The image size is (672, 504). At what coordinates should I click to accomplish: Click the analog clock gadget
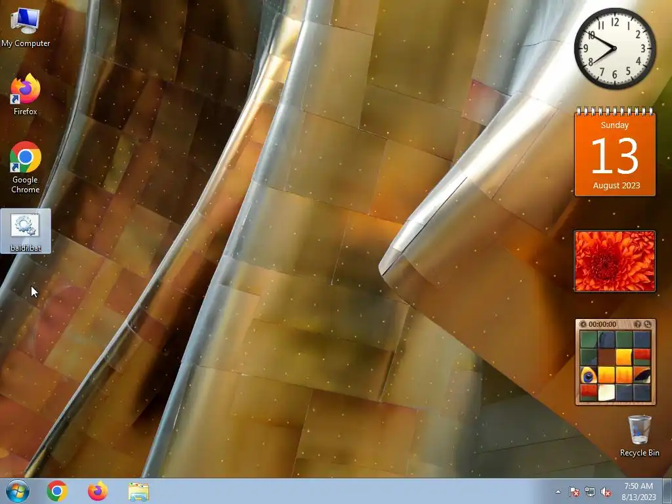click(614, 49)
